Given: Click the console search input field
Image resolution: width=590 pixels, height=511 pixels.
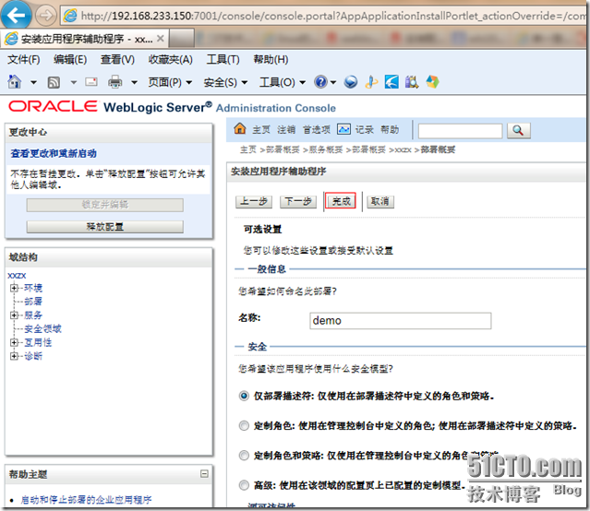Looking at the screenshot, I should (460, 131).
